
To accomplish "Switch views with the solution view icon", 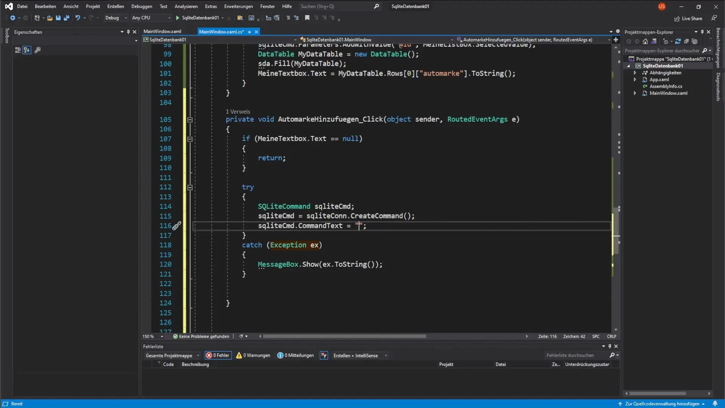I will point(654,42).
